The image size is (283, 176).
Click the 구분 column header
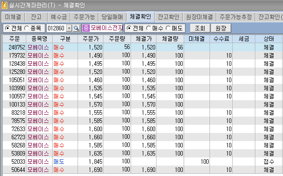coord(65,39)
